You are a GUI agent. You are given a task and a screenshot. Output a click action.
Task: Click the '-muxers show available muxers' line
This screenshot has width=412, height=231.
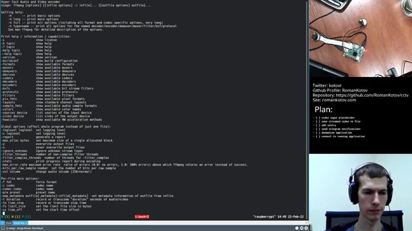pyautogui.click(x=37, y=67)
